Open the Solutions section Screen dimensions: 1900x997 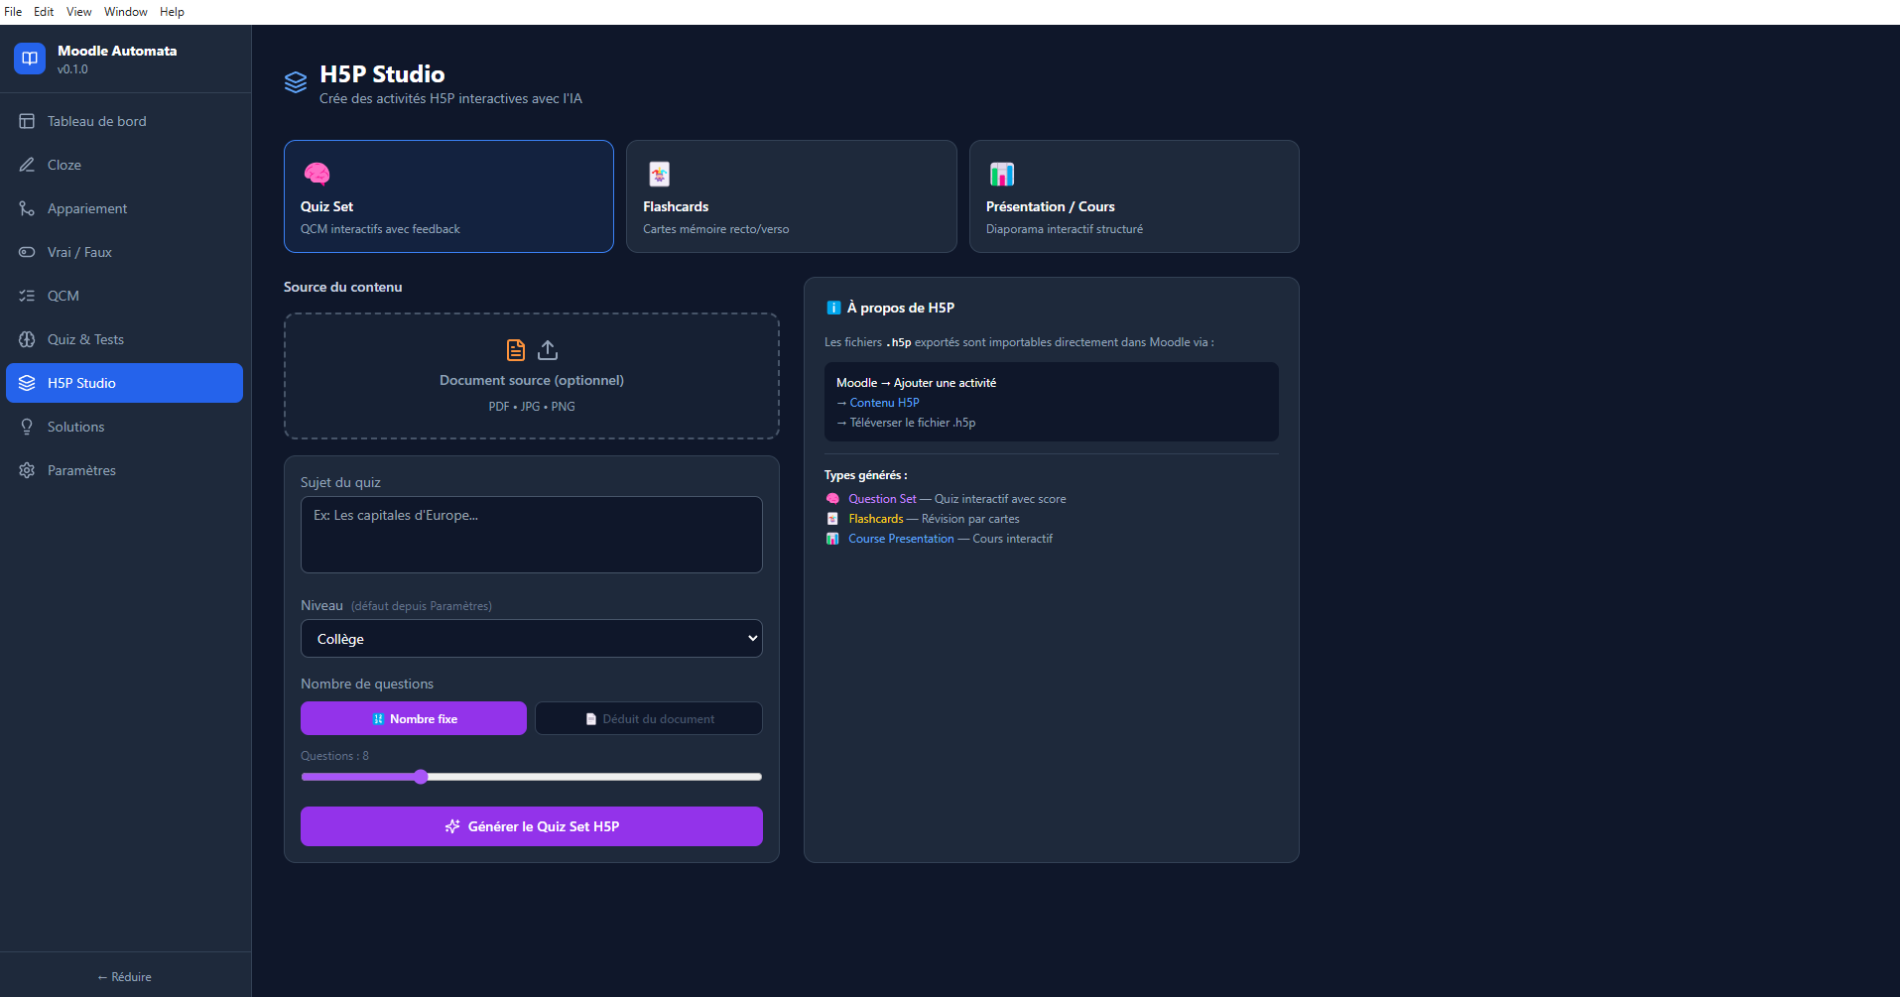click(125, 427)
